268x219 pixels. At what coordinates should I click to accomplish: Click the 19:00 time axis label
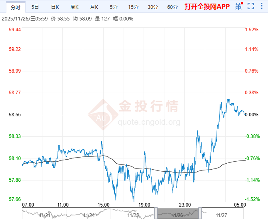click(144, 205)
